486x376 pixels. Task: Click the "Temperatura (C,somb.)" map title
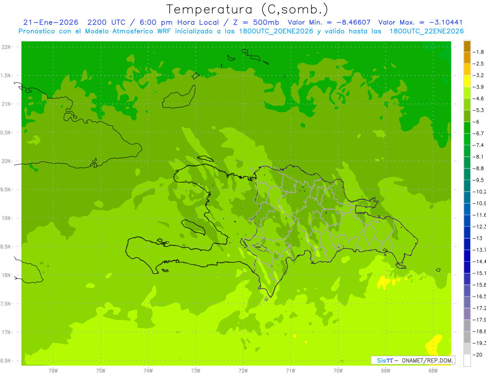247,9
